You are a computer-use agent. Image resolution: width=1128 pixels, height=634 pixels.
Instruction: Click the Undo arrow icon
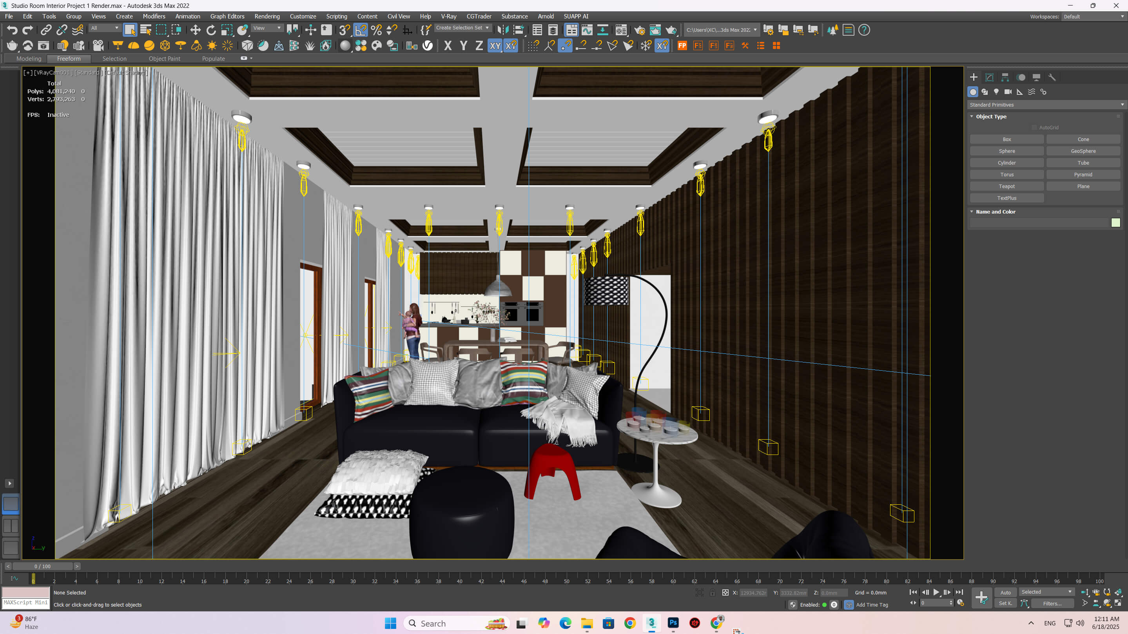[x=12, y=30]
